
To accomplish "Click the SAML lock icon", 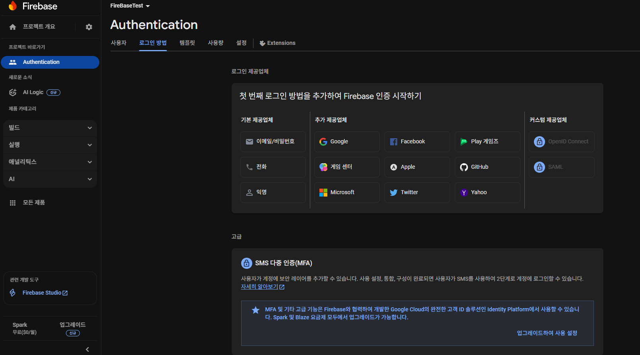I will point(539,167).
